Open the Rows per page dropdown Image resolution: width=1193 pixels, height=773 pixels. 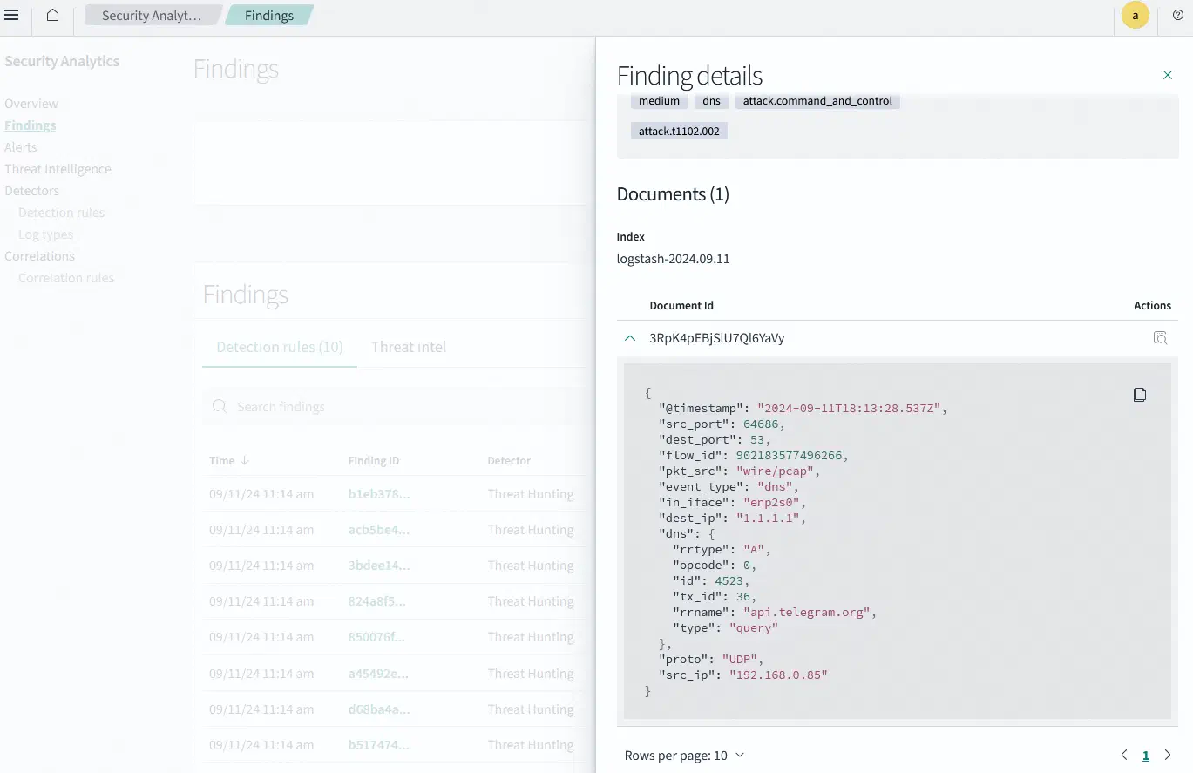tap(685, 756)
